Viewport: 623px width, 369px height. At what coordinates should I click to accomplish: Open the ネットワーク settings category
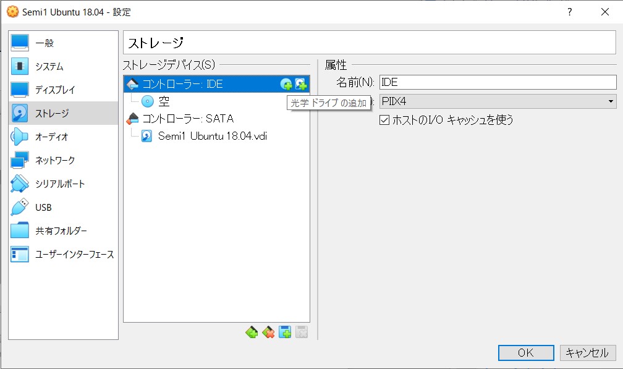(x=63, y=160)
